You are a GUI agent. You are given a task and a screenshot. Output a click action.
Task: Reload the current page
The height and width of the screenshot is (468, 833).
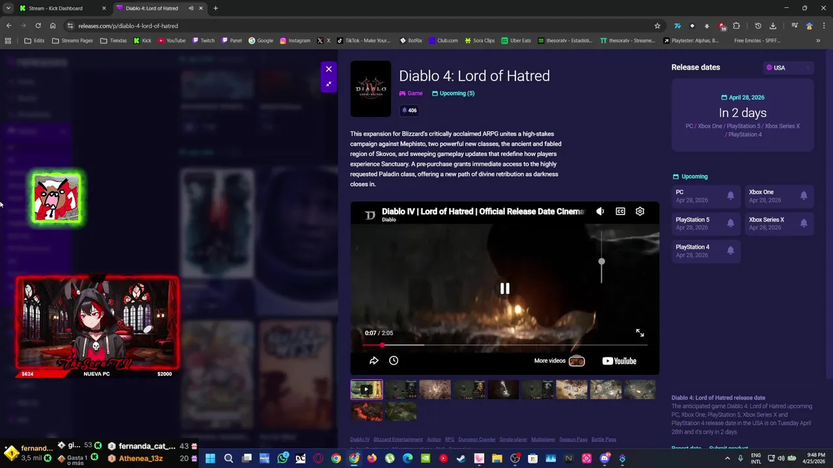[38, 26]
